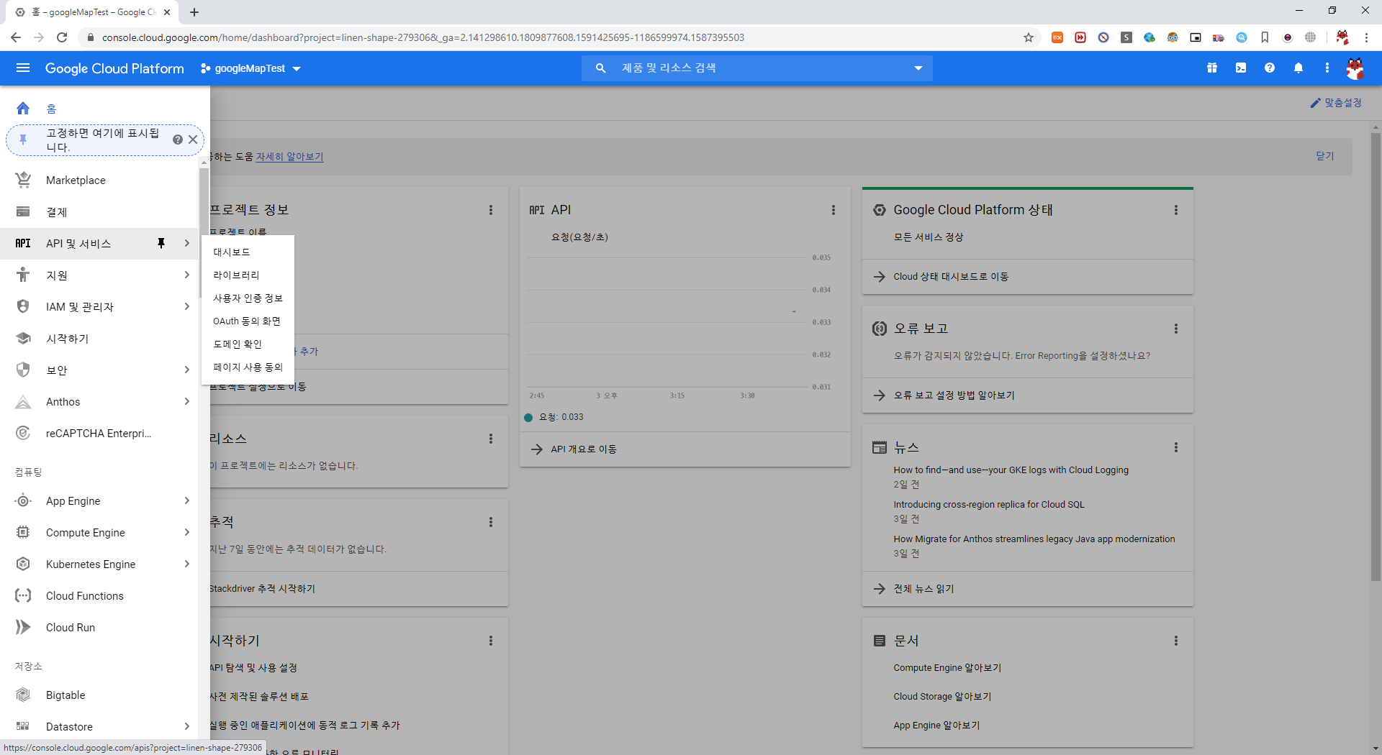
Task: Open the help question mark icon
Action: point(1270,68)
